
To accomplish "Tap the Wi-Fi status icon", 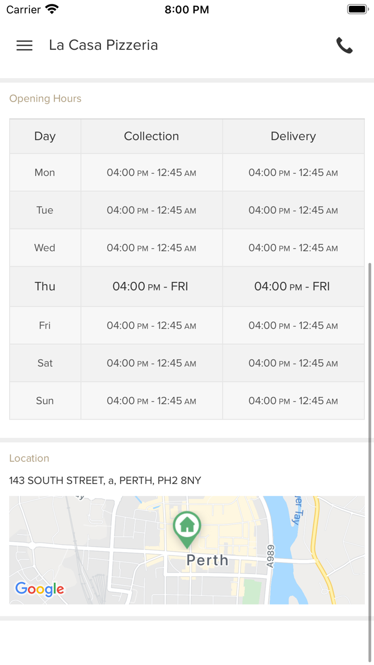I will click(x=52, y=9).
